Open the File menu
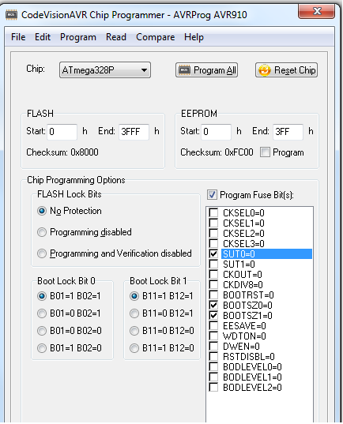This screenshot has height=424, width=343. tap(18, 37)
